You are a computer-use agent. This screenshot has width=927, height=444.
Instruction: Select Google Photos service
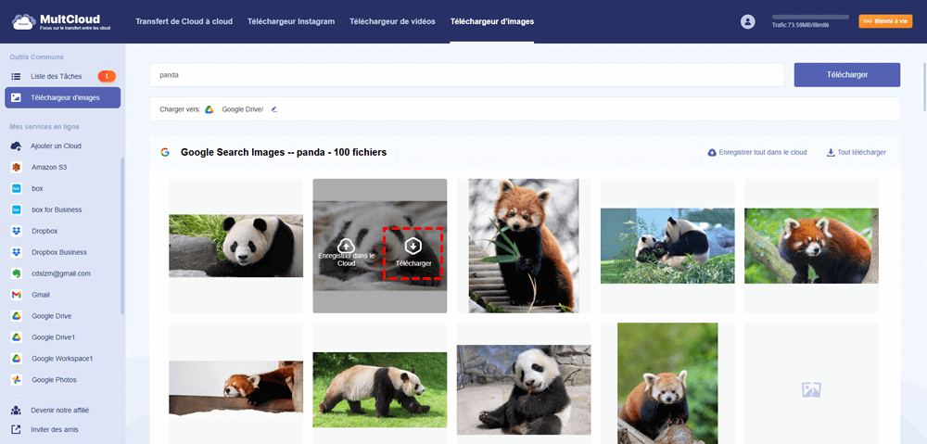click(53, 380)
